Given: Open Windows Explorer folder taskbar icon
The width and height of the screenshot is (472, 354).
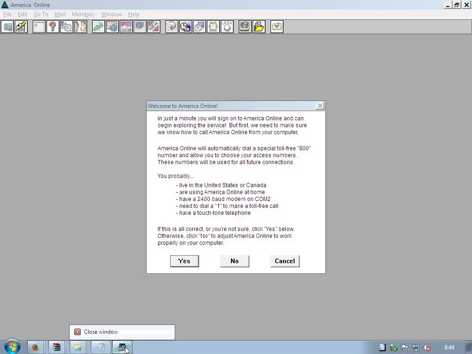Looking at the screenshot, I should click(x=77, y=348).
